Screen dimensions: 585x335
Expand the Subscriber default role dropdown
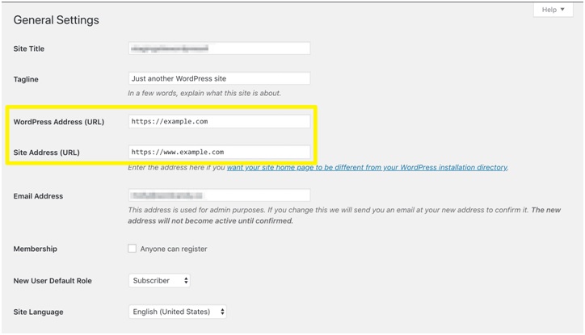[159, 280]
